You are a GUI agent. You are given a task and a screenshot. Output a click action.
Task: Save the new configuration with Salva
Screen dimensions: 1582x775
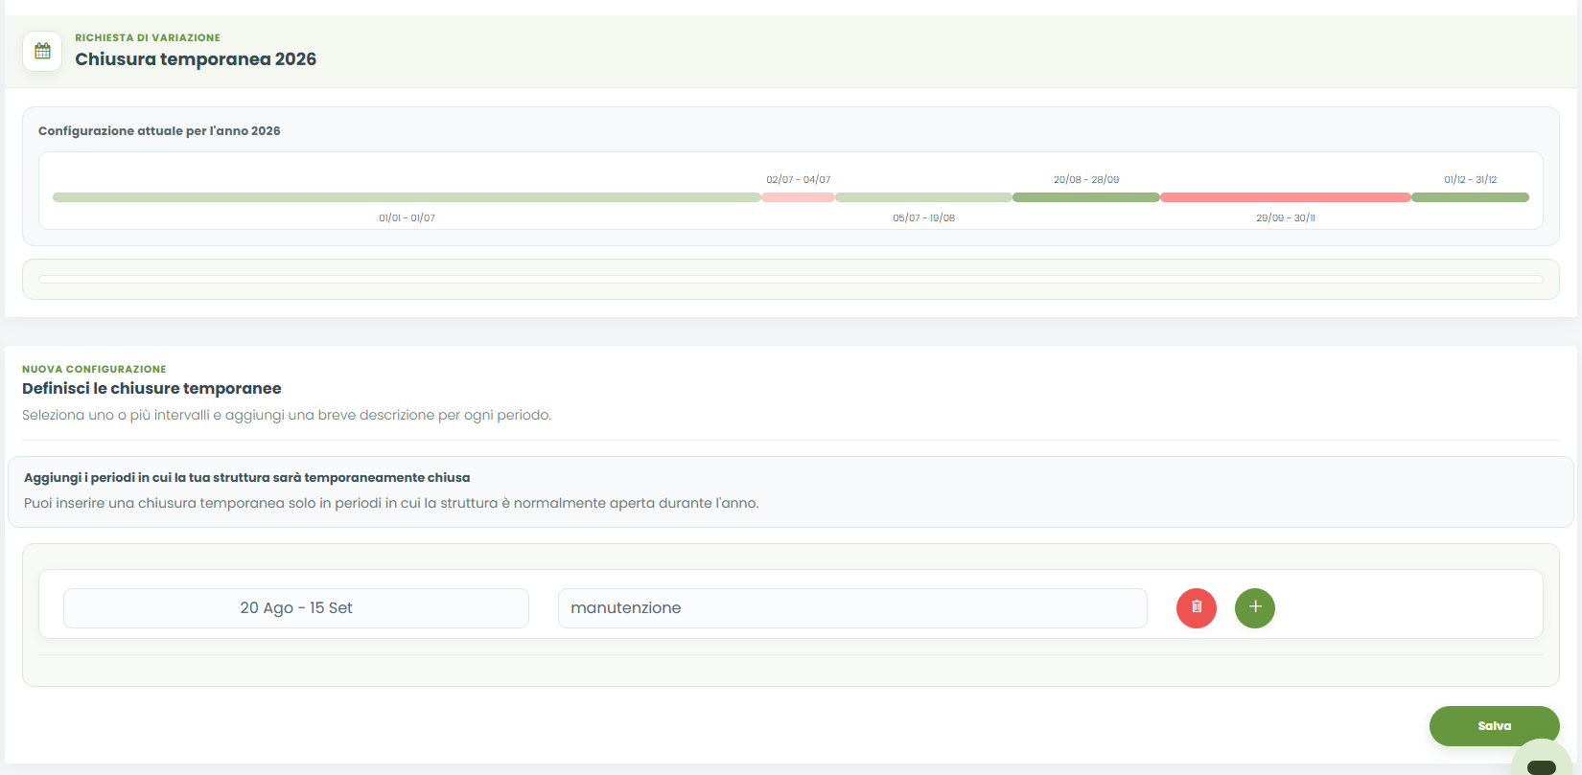click(x=1494, y=725)
